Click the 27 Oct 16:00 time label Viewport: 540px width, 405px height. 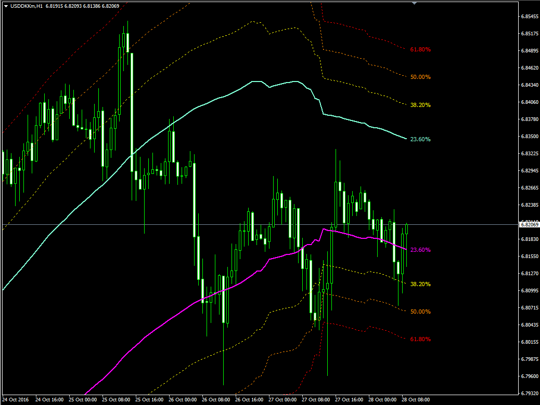[x=349, y=399]
